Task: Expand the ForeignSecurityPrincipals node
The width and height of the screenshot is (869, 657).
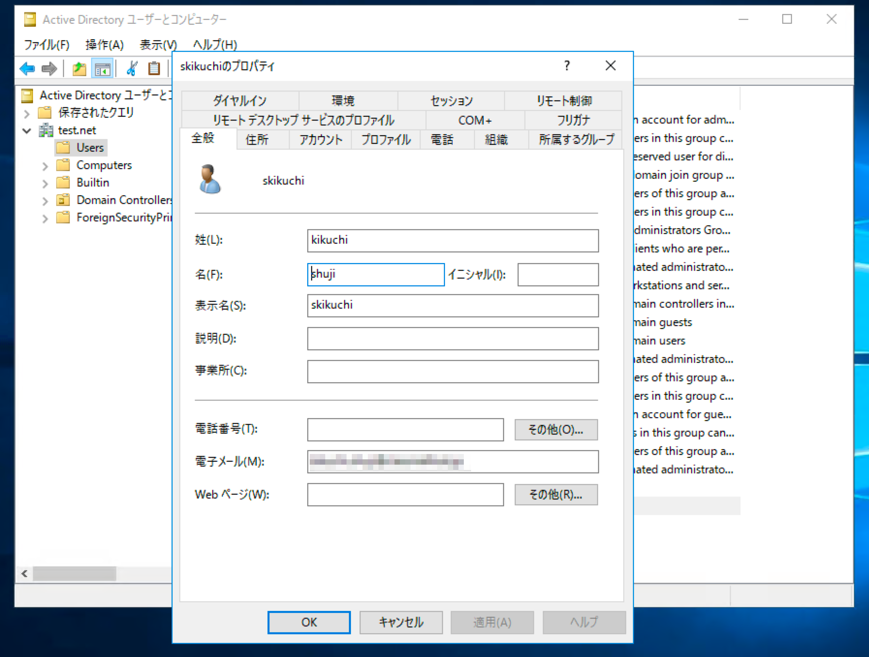Action: pyautogui.click(x=45, y=218)
